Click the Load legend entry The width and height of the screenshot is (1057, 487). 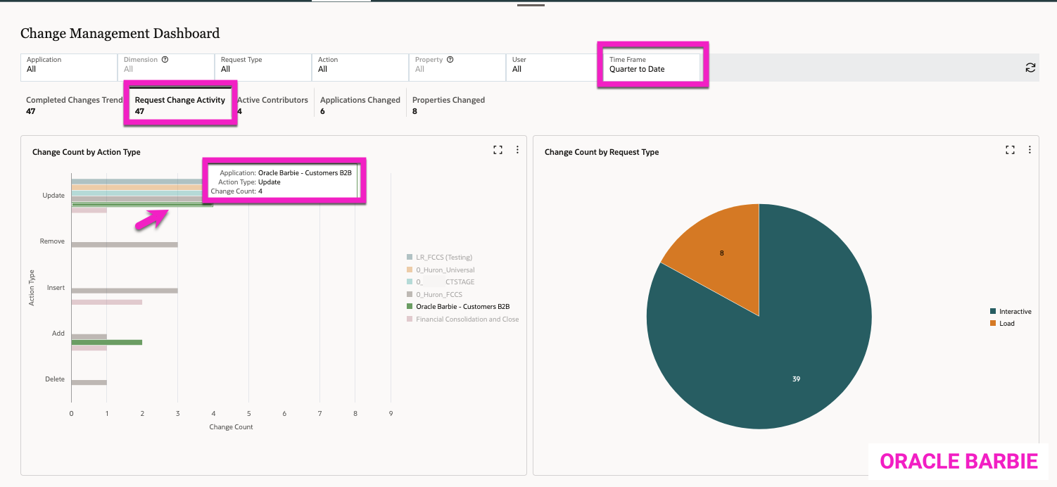pyautogui.click(x=1006, y=324)
